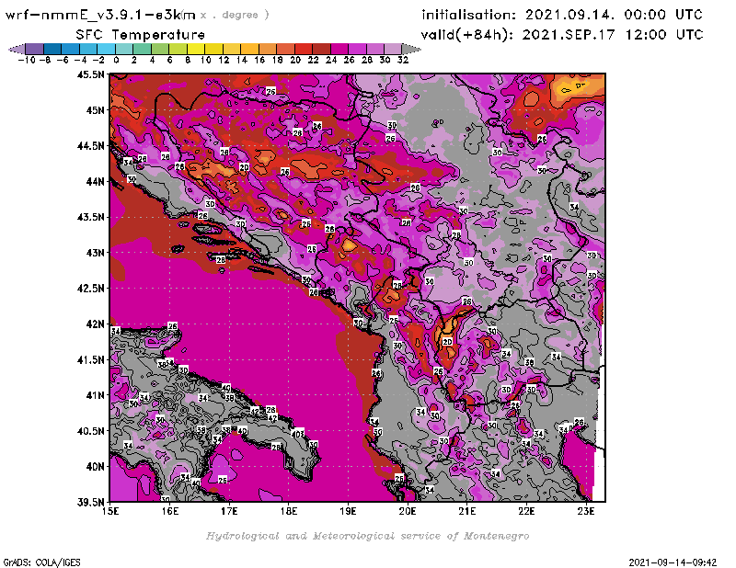Select the '44N' latitude axis label
This screenshot has height=568, width=736.
[95, 181]
